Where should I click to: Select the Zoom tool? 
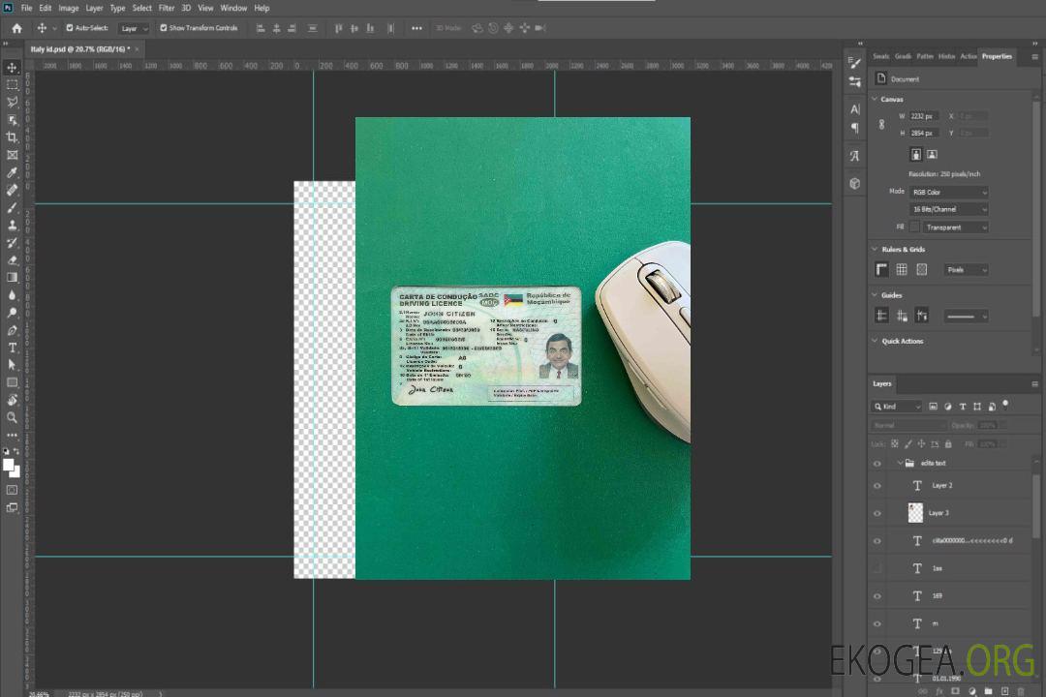pyautogui.click(x=13, y=417)
